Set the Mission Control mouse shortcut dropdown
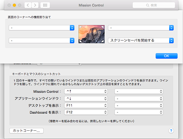Image resolution: width=183 pixels, height=139 pixels. pyautogui.click(x=139, y=91)
